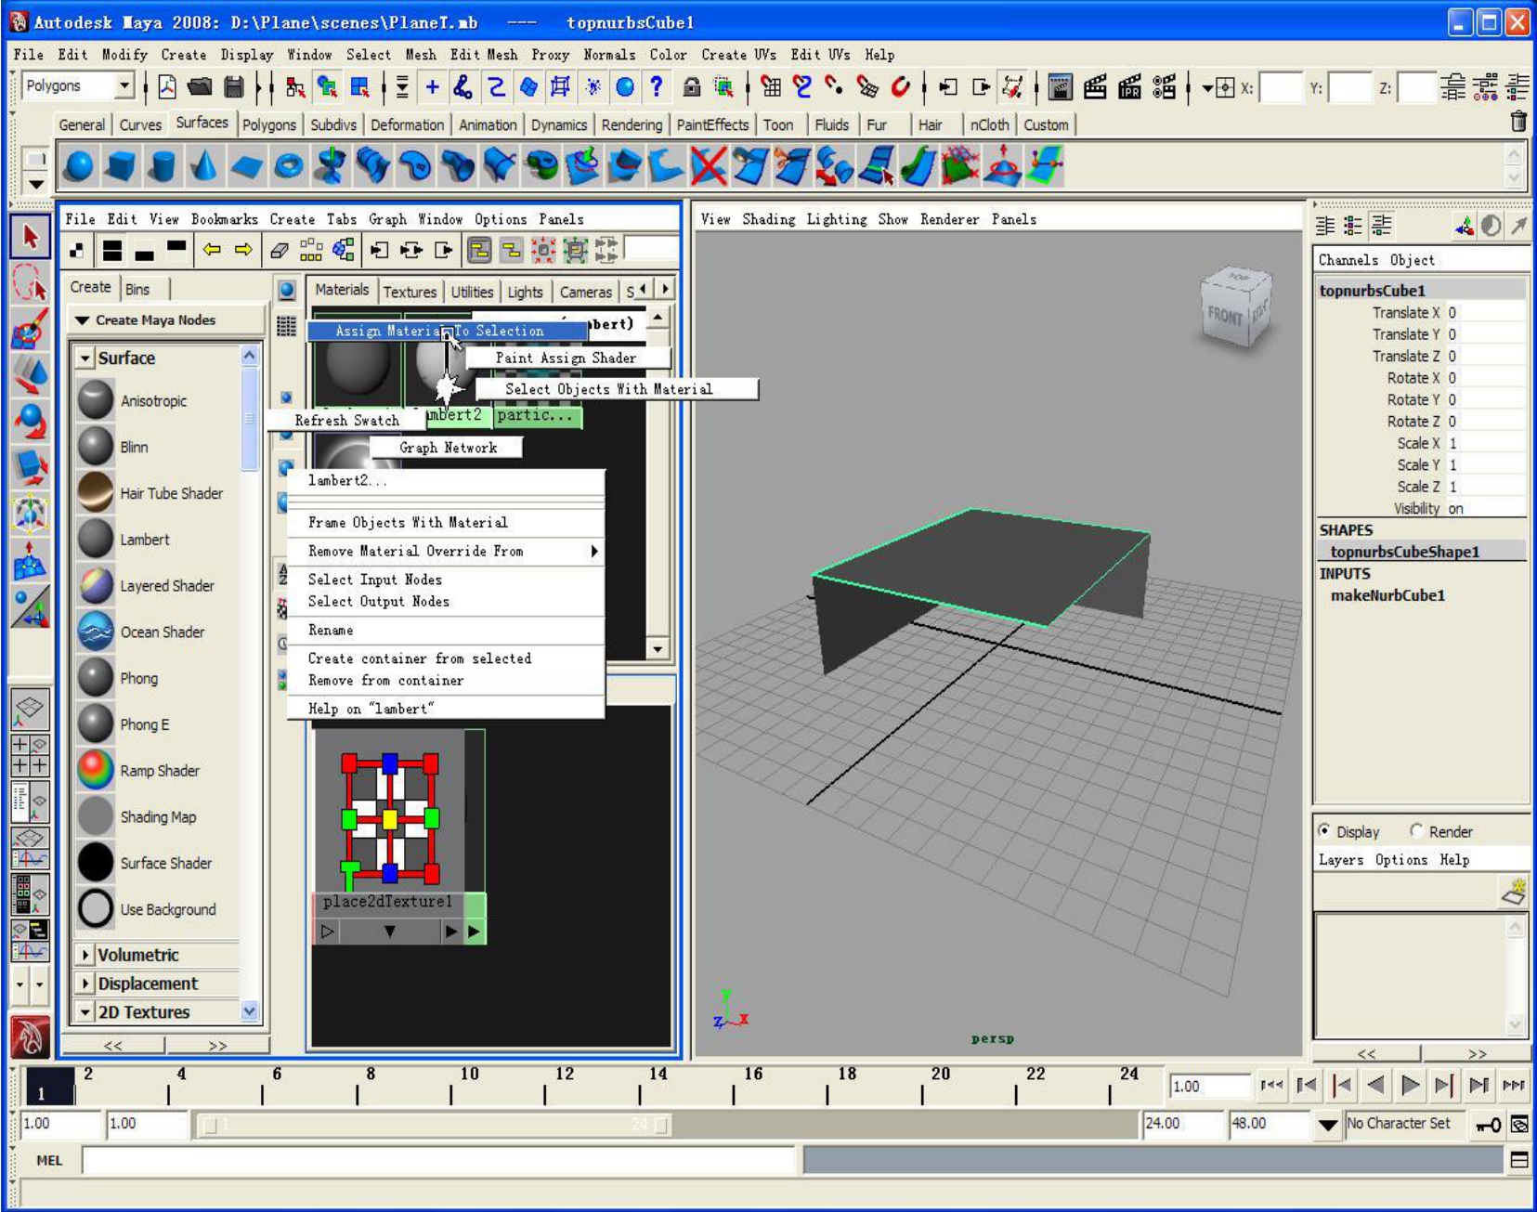
Task: Collapse the Create Maya Nodes section
Action: [x=83, y=320]
